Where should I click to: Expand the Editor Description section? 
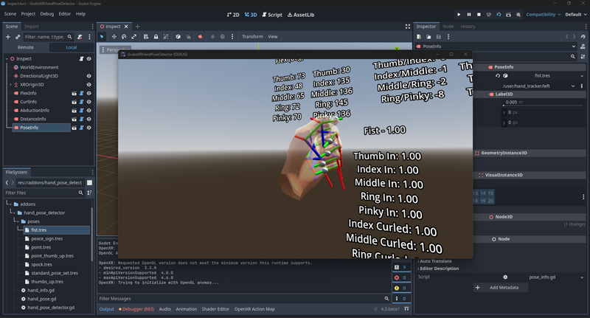pyautogui.click(x=439, y=269)
